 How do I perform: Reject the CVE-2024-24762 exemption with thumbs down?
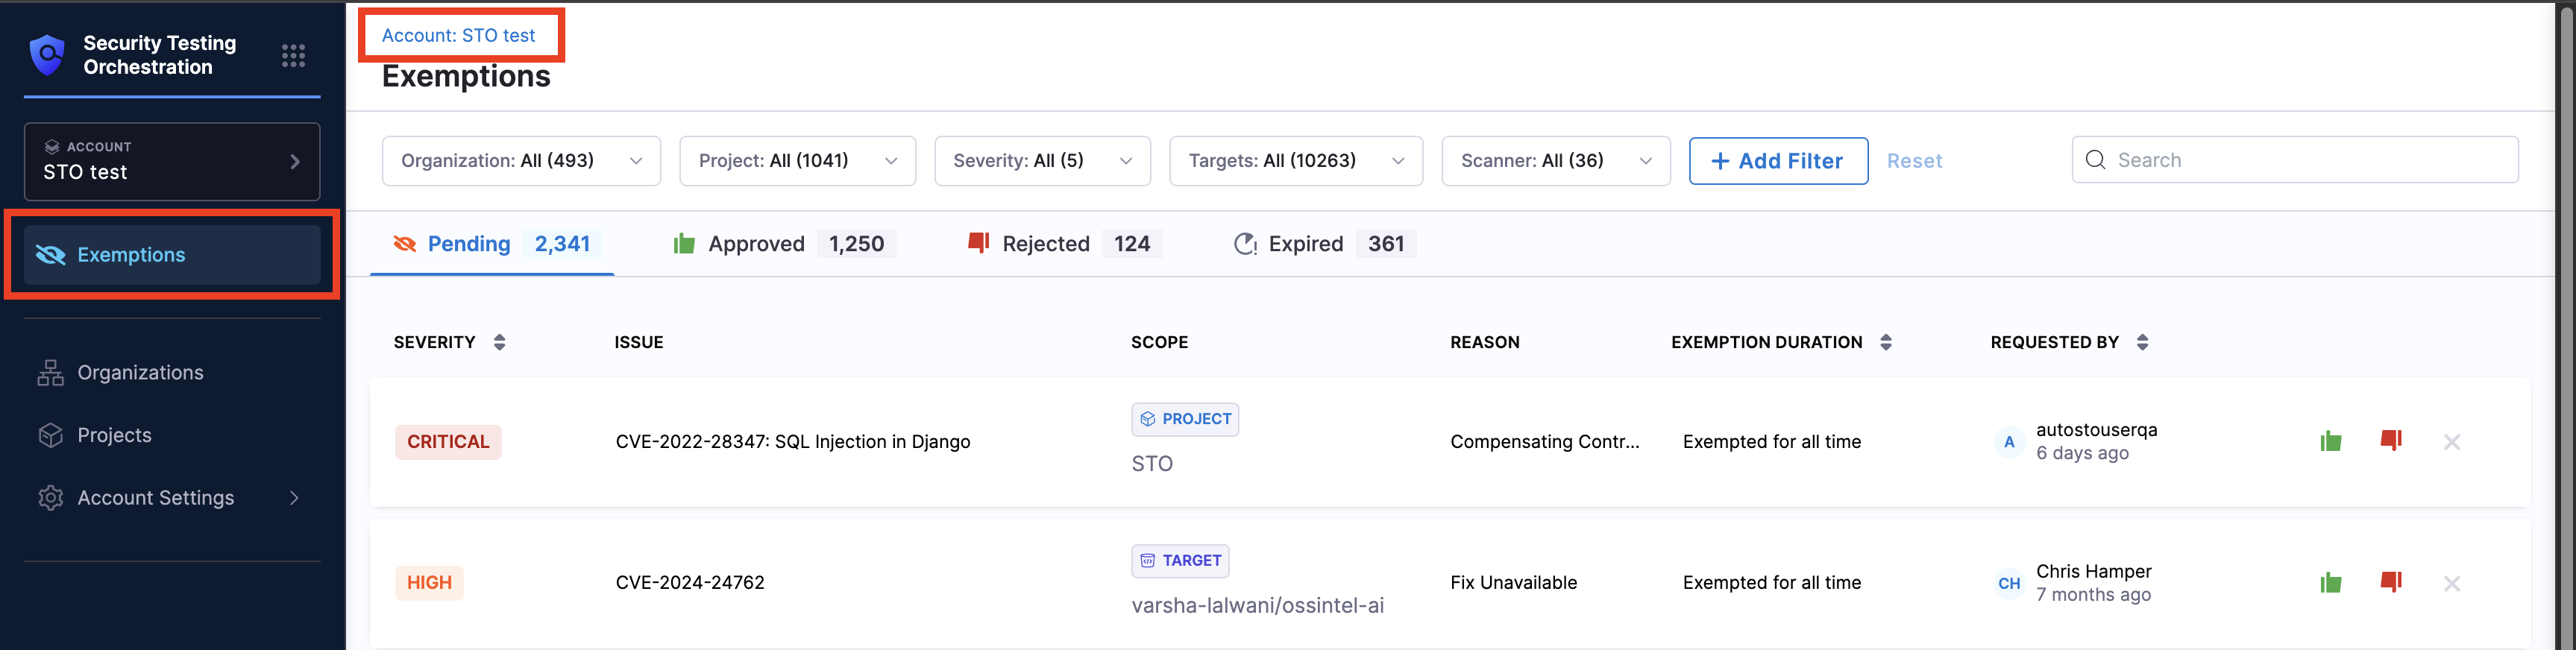point(2391,582)
